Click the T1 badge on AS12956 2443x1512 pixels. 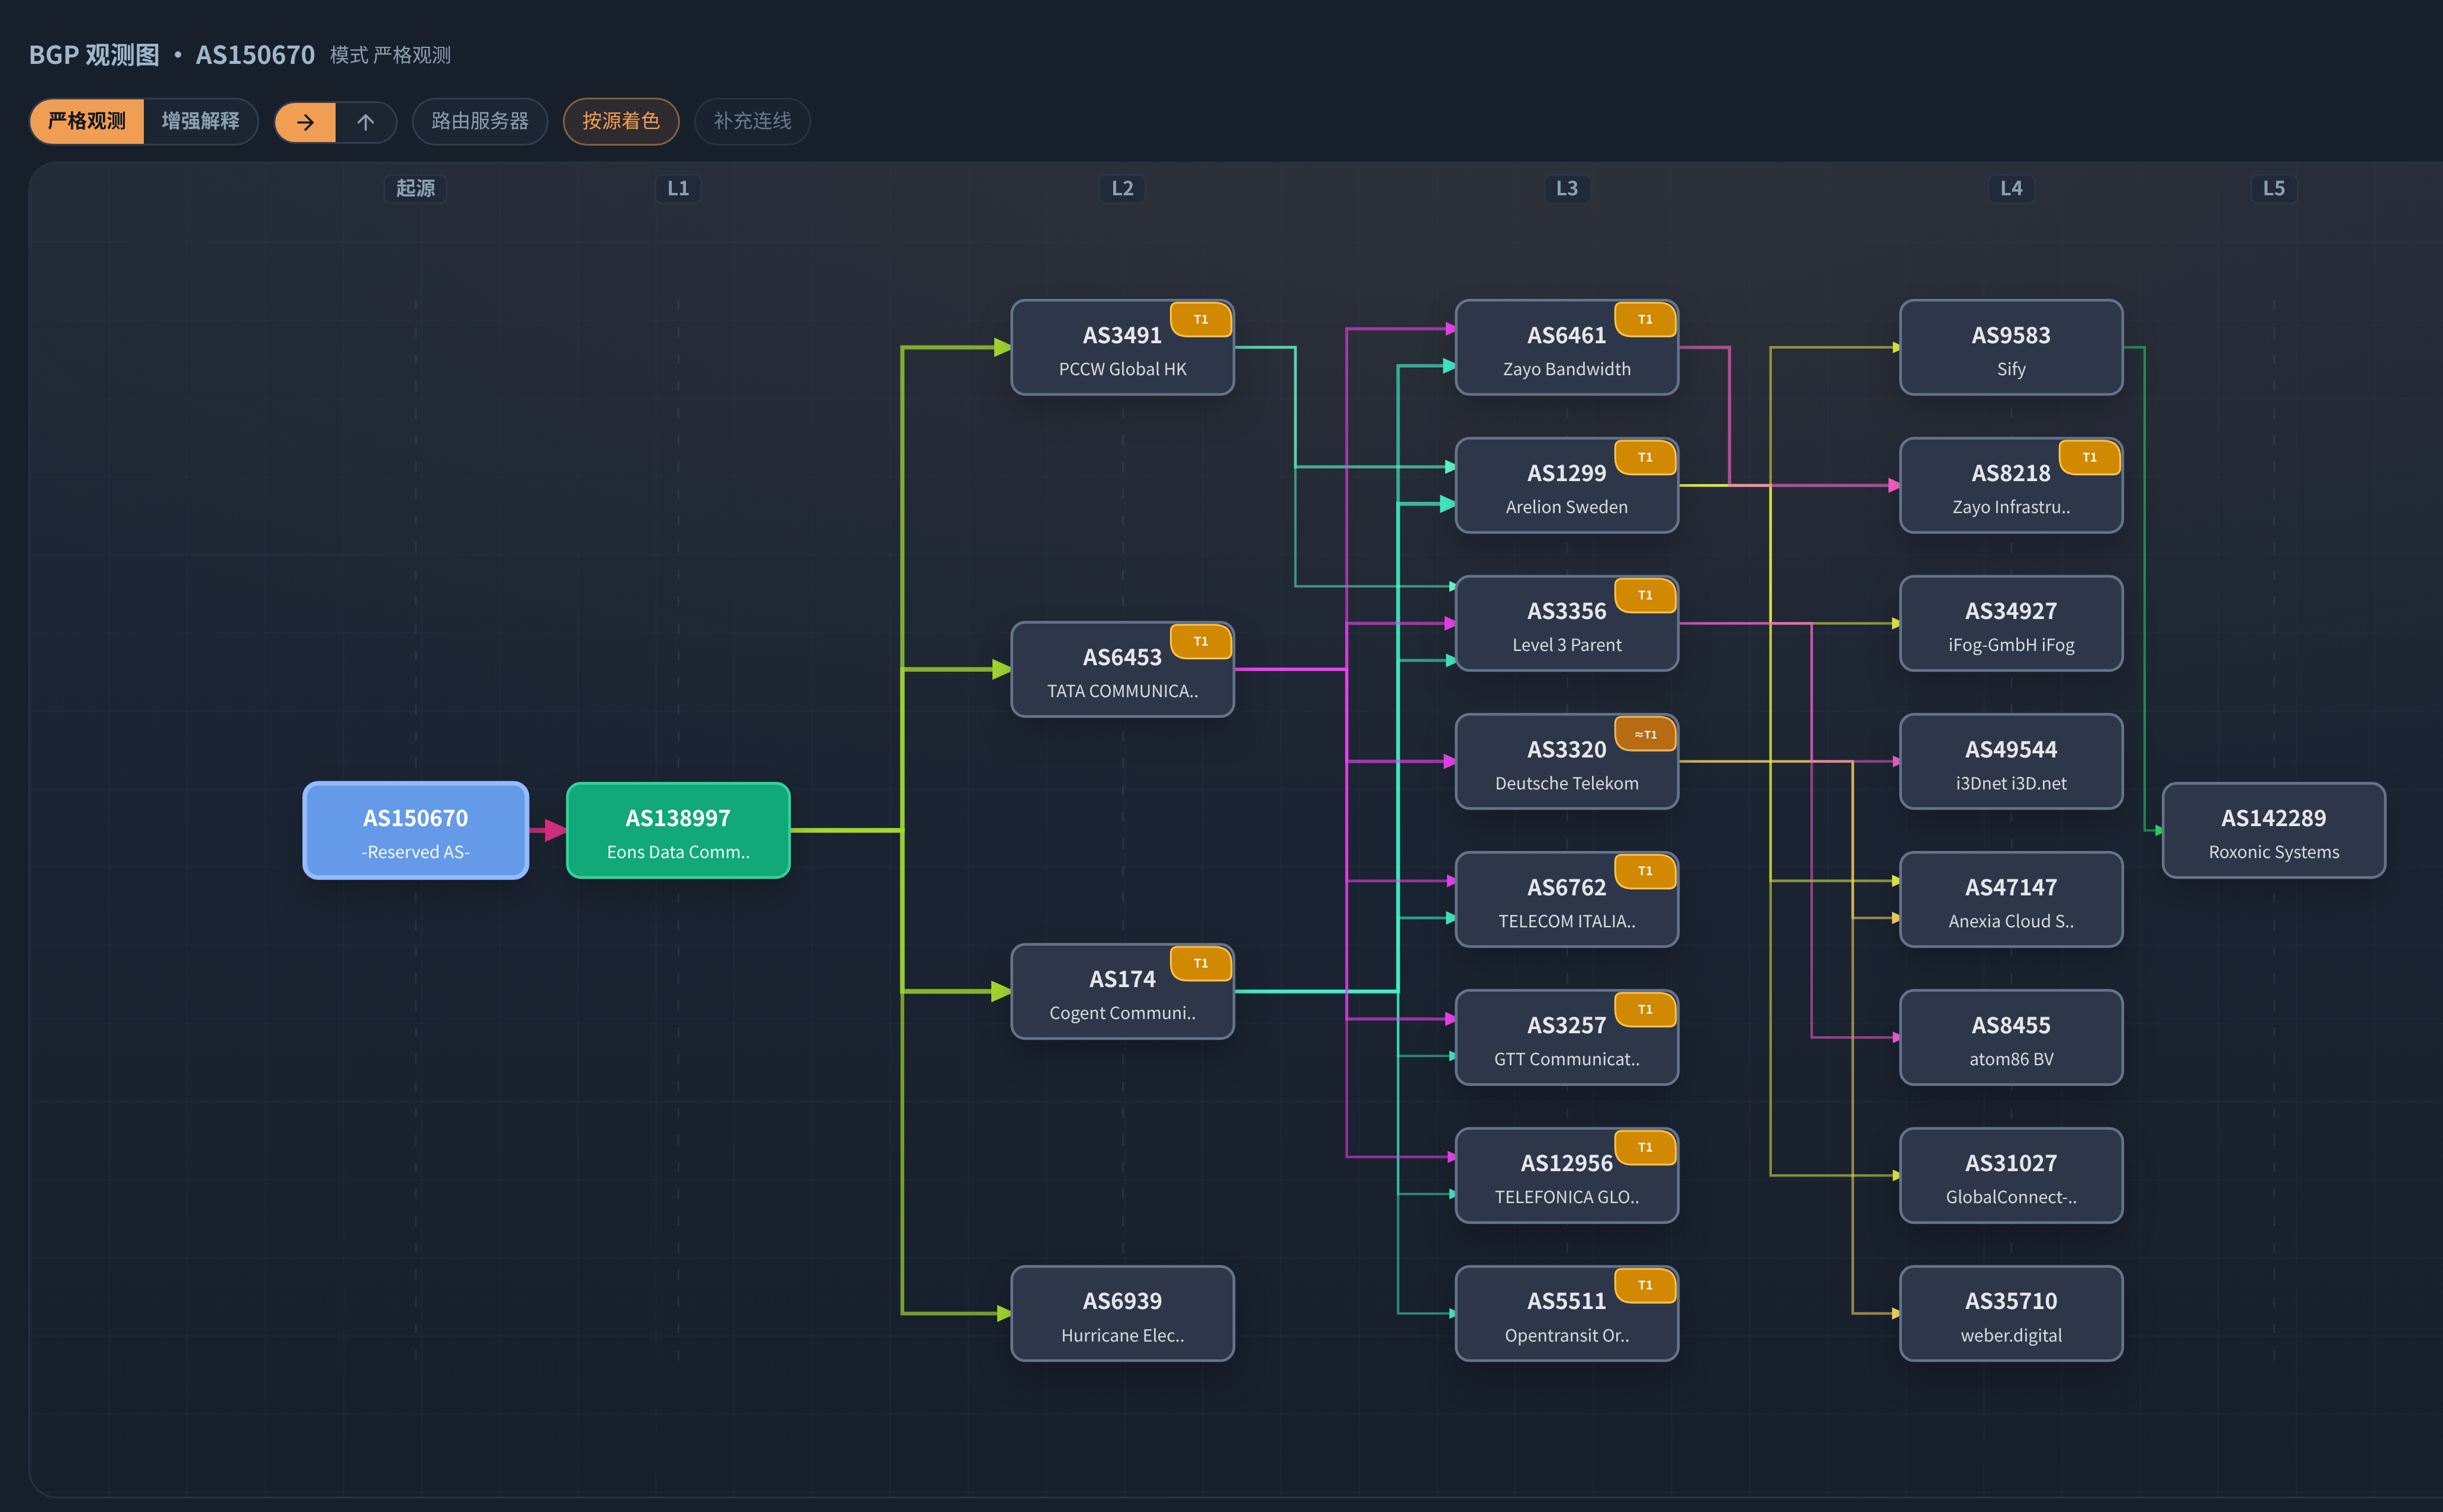[x=1645, y=1147]
